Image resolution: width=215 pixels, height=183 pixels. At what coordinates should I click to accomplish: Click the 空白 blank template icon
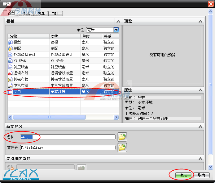10,91
